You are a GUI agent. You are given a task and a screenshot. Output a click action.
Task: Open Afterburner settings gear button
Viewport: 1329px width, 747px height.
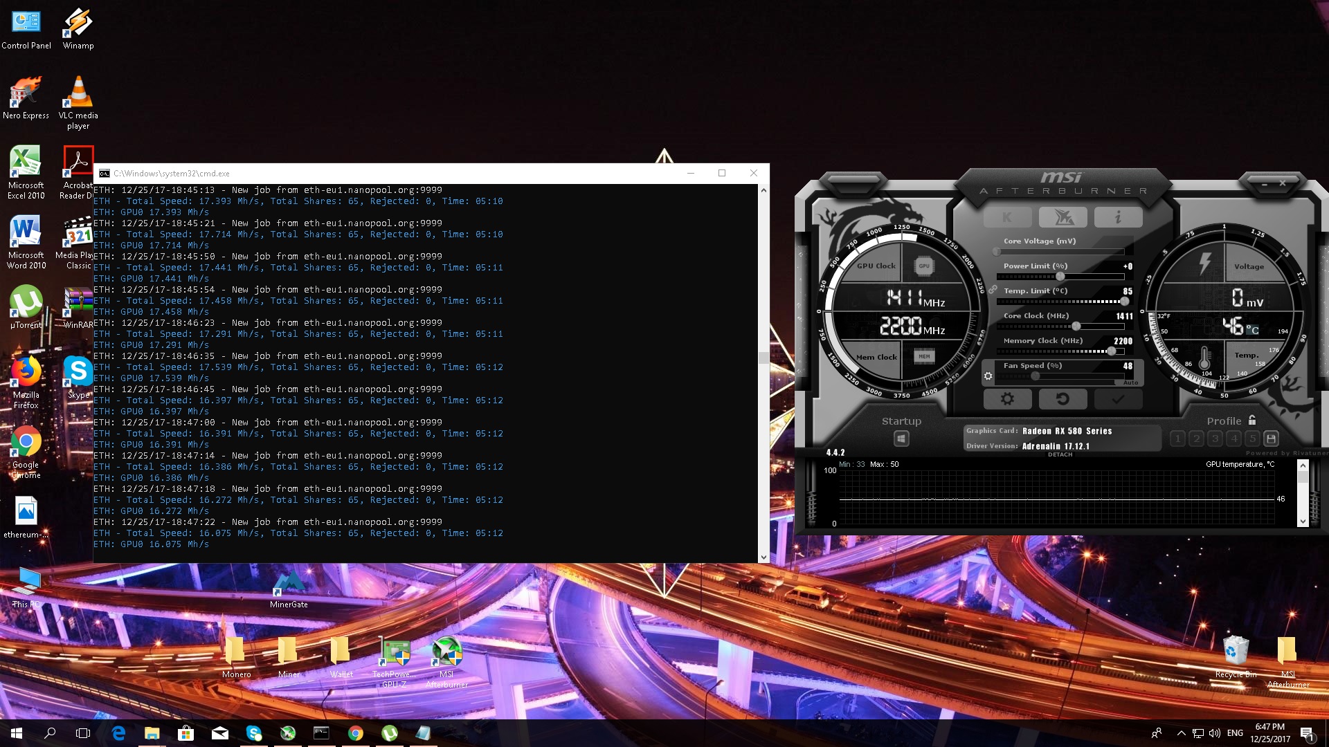pyautogui.click(x=1007, y=399)
